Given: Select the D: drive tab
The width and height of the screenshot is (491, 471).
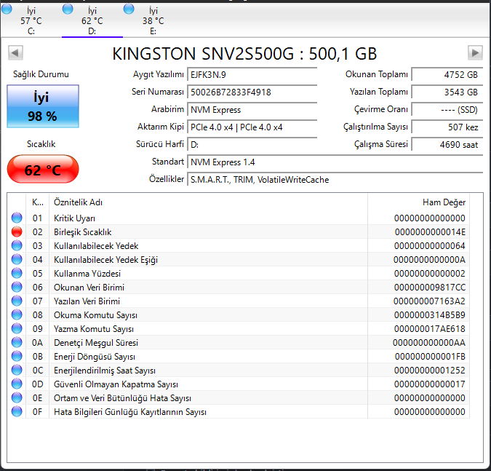Looking at the screenshot, I should tap(92, 20).
